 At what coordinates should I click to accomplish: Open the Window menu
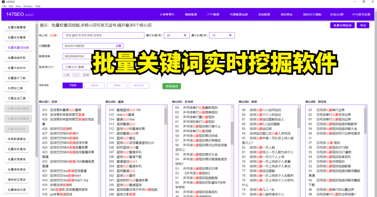click(28, 6)
